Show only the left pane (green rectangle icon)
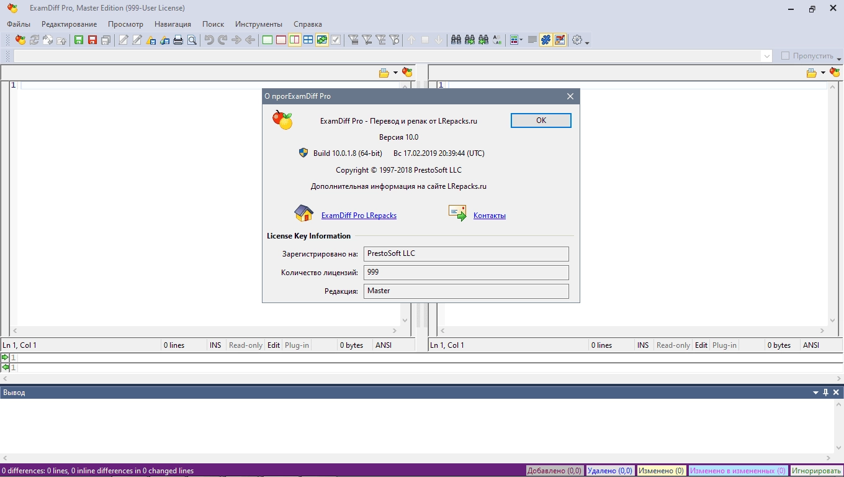844x477 pixels. (267, 40)
